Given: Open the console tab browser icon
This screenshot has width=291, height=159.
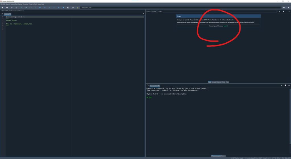Looking at the screenshot, I should (147, 85).
